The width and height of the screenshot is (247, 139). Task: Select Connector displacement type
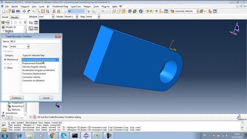tap(40, 74)
